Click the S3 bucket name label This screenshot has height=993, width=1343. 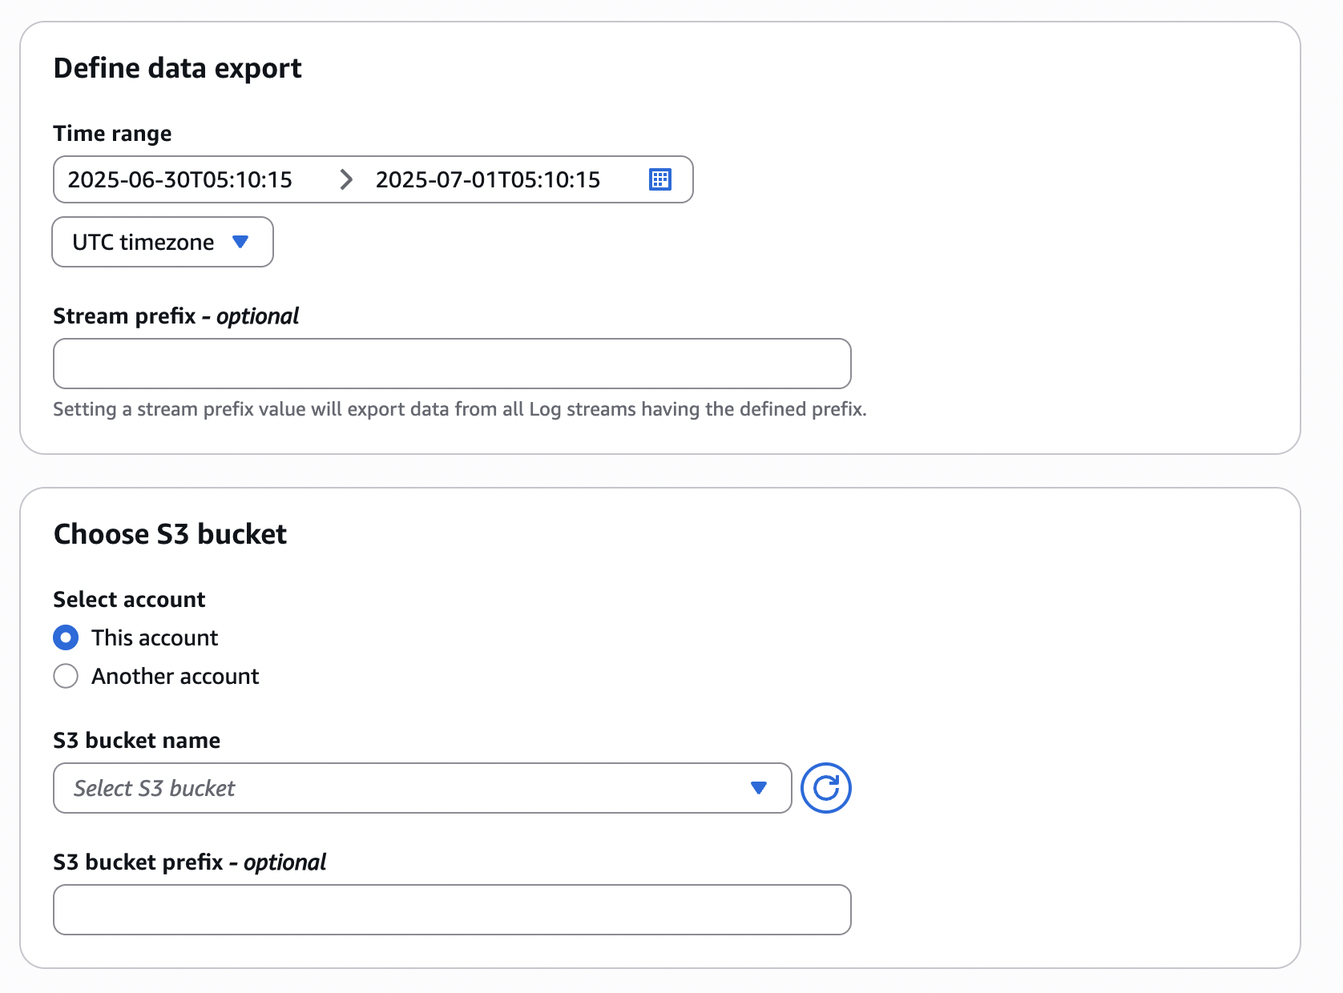(136, 740)
